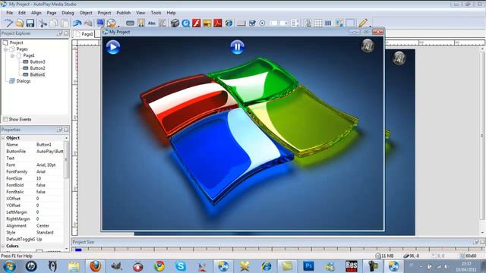Insert a Flash object
This screenshot has width=486, height=273.
pos(197,24)
